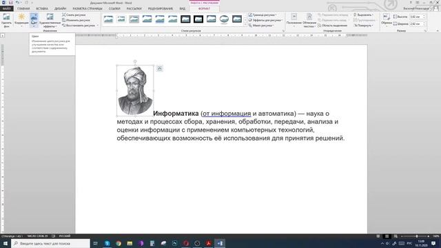This screenshot has width=441, height=248.
Task: Switch to the РАССЫЛКИ (Mailings) tab
Action: [x=134, y=9]
